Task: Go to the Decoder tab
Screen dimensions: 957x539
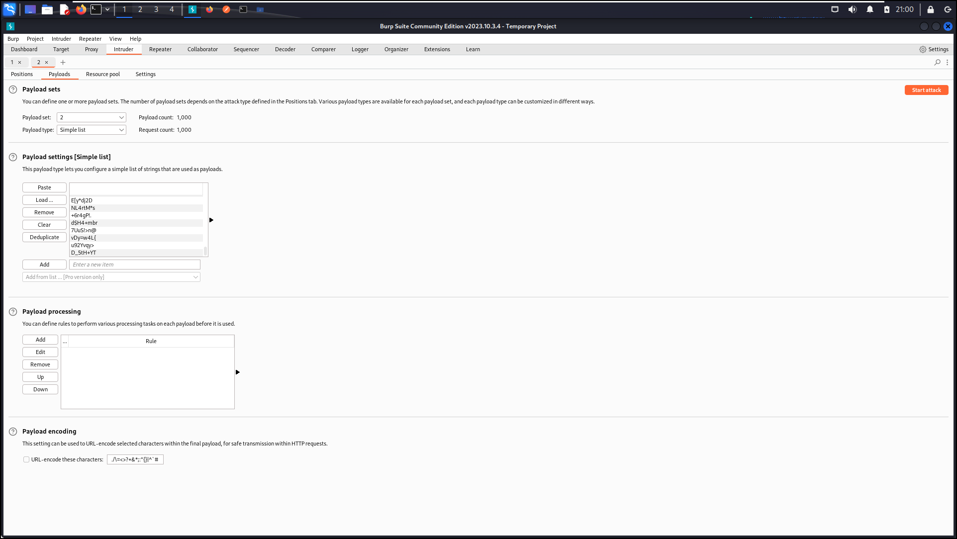Action: pos(285,49)
